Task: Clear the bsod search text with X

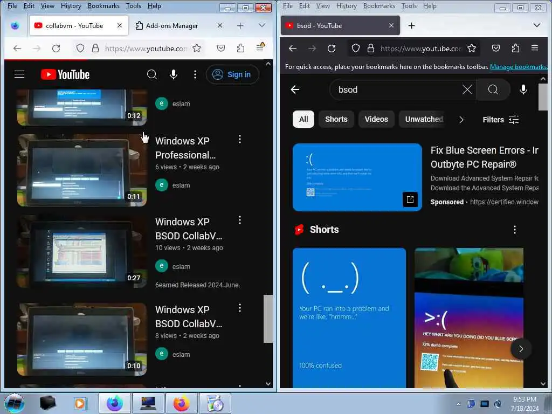Action: (467, 89)
